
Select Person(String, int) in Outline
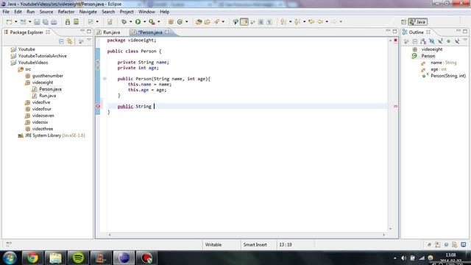pos(448,76)
